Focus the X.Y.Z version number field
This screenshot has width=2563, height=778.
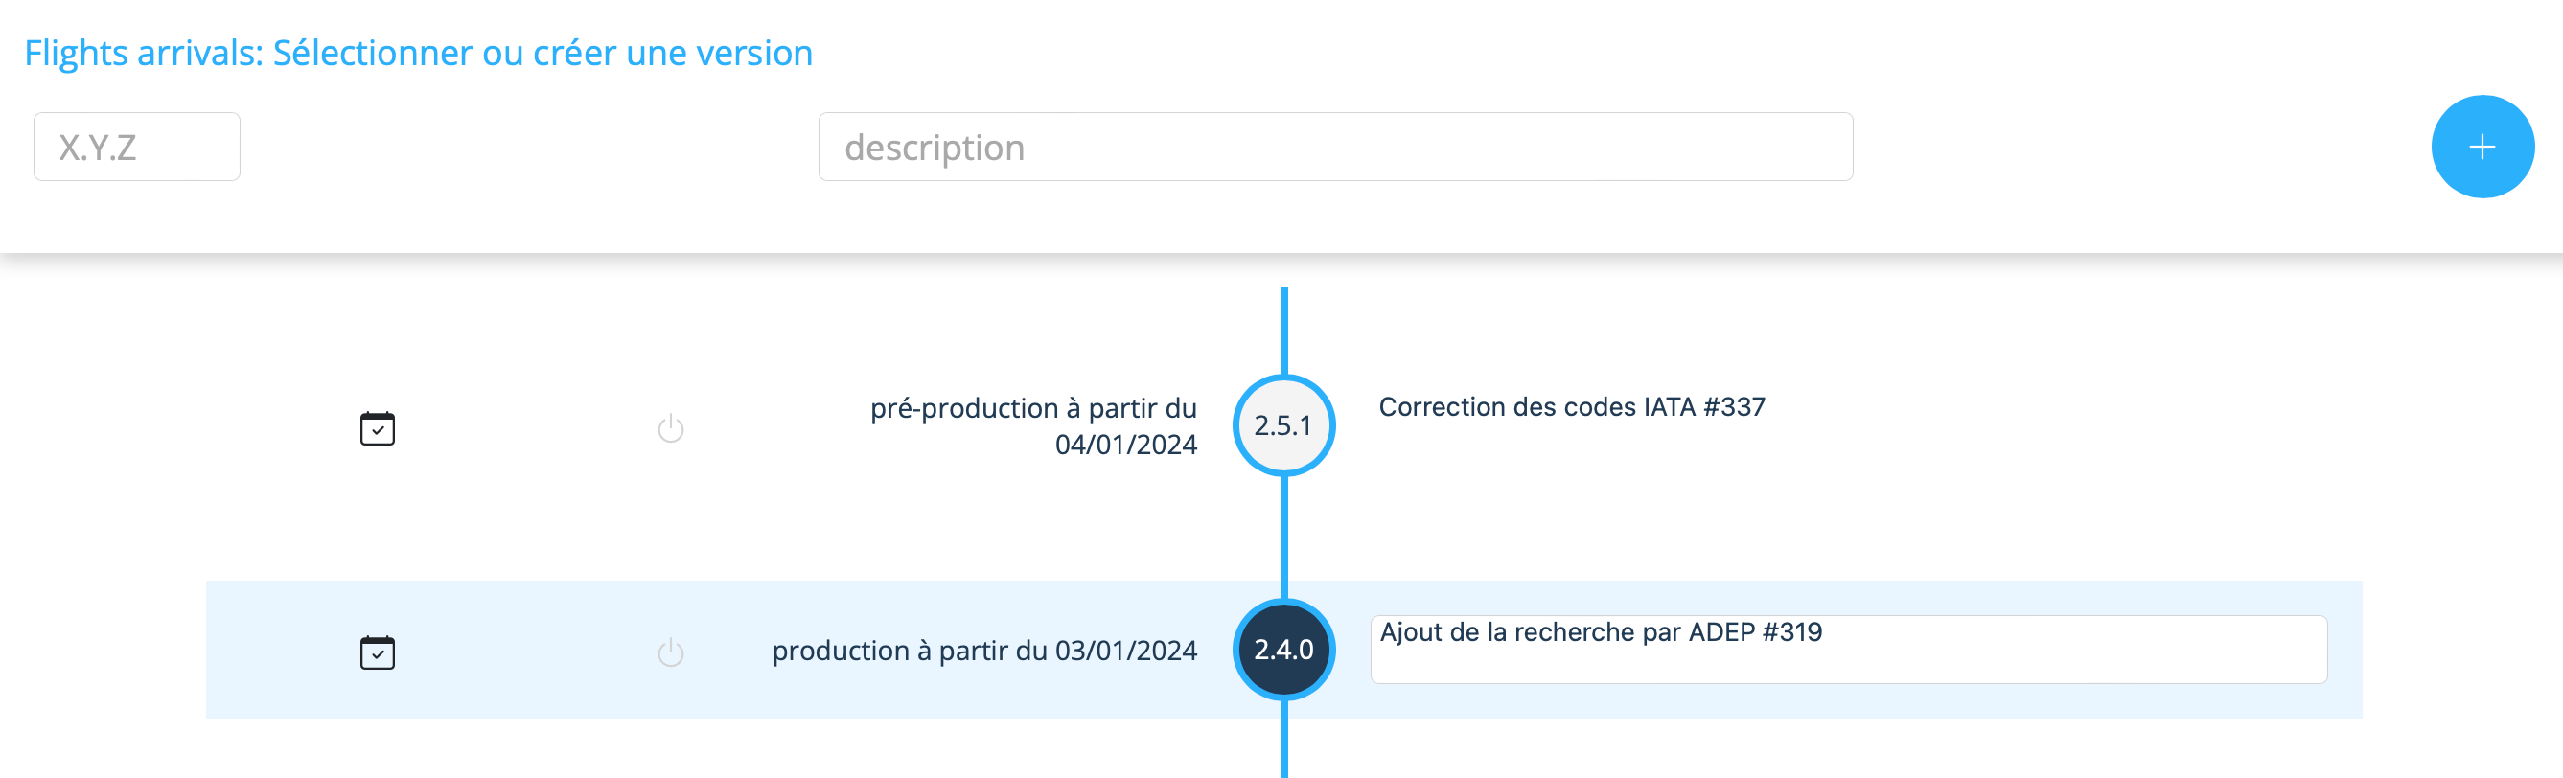(x=136, y=148)
